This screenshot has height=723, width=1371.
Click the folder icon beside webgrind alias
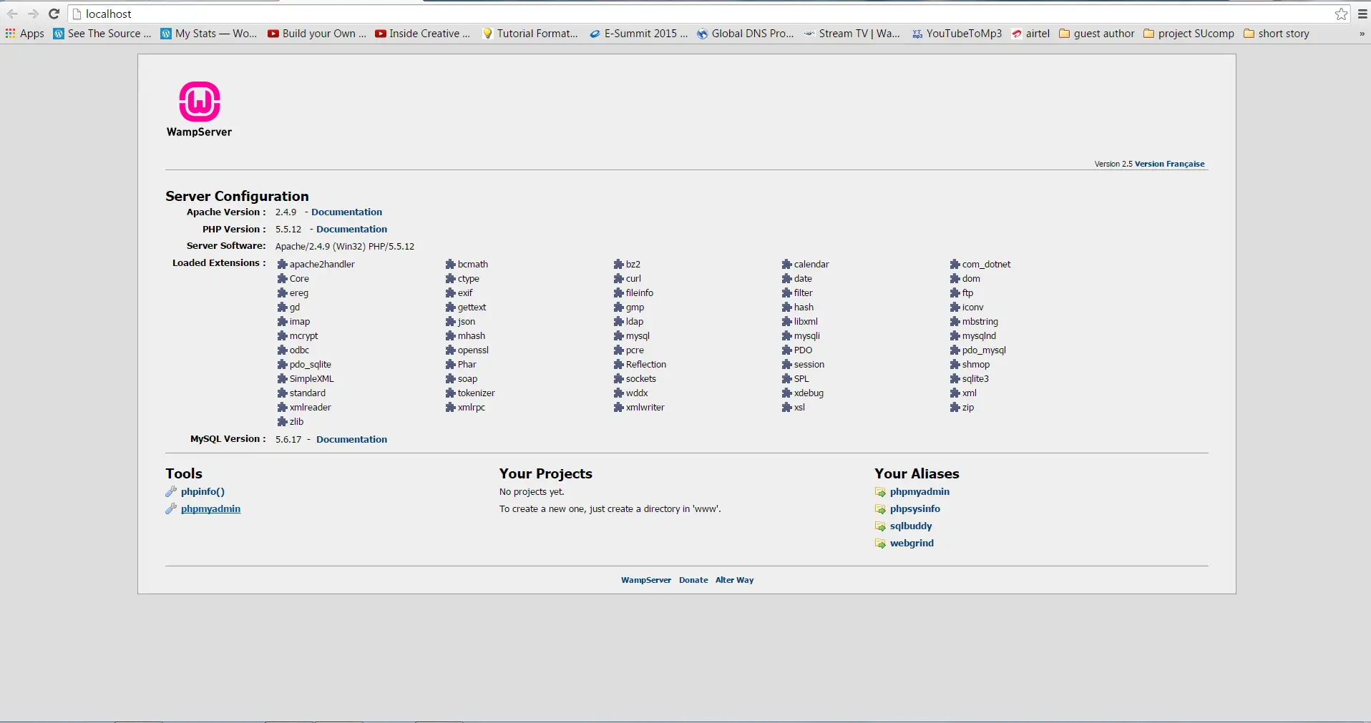pyautogui.click(x=880, y=544)
